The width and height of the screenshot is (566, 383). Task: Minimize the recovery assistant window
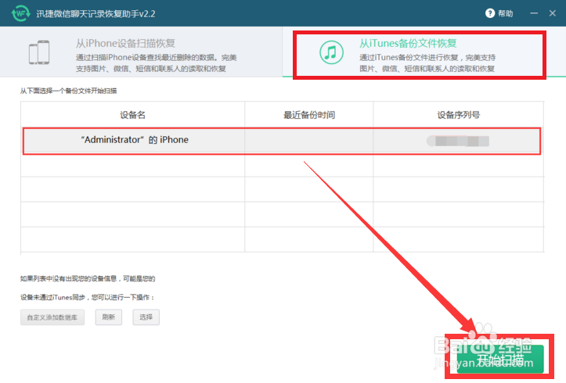click(x=534, y=13)
